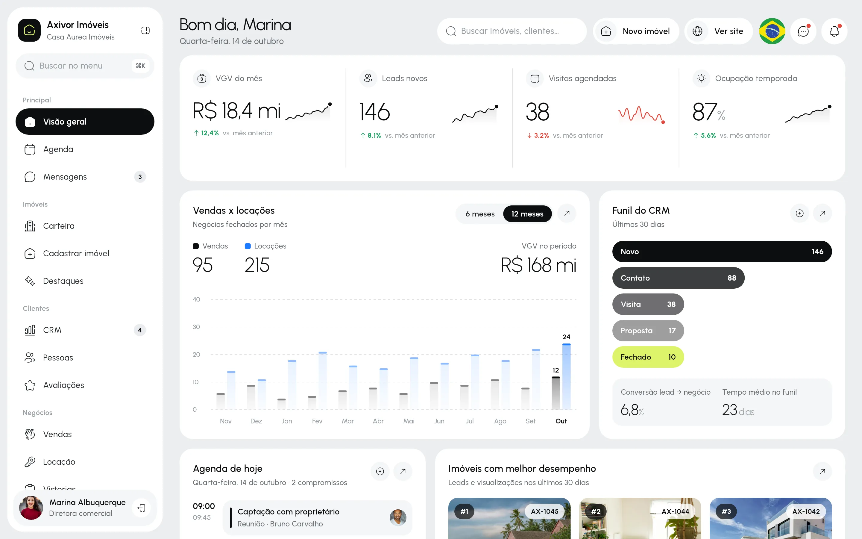Click Leads novos people icon
The image size is (862, 539).
click(x=368, y=78)
